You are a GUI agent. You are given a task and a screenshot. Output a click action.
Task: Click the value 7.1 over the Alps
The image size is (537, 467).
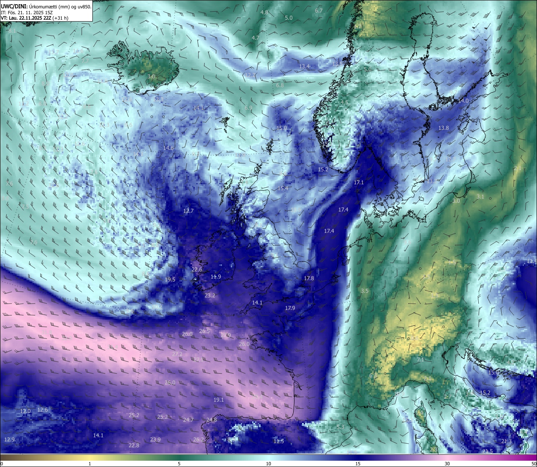[x=420, y=360]
